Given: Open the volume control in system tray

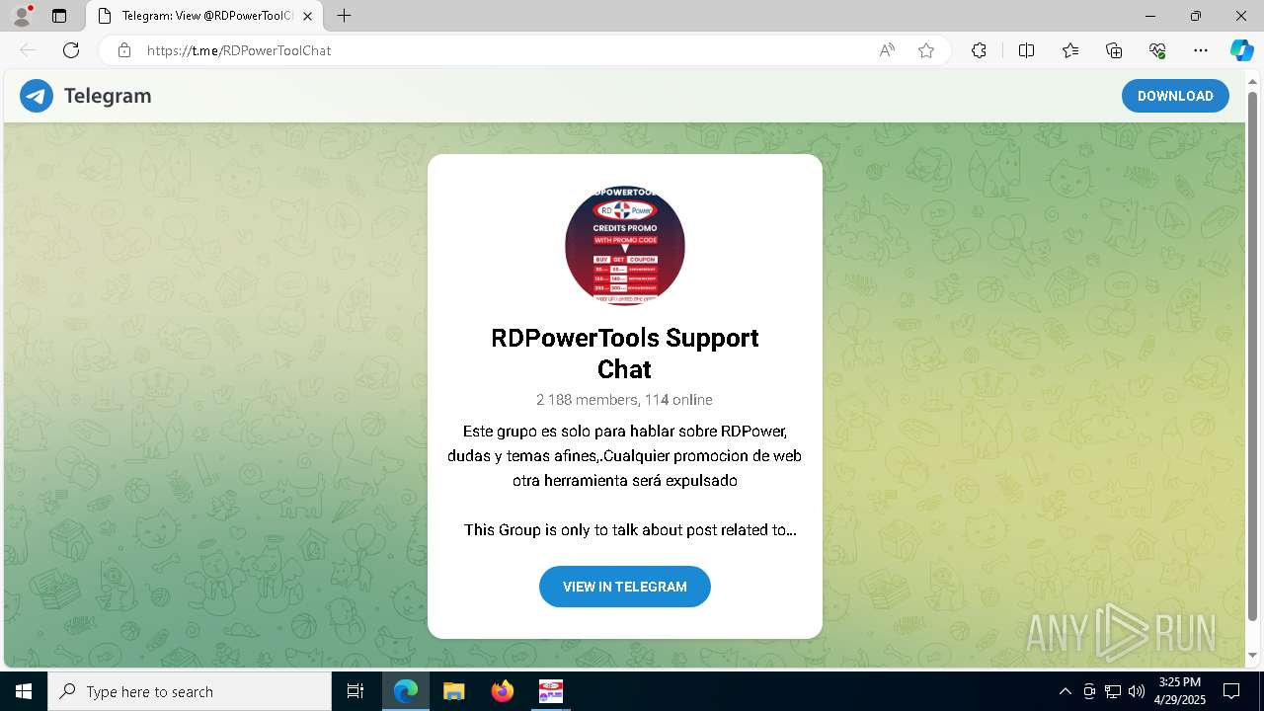Looking at the screenshot, I should 1137,691.
